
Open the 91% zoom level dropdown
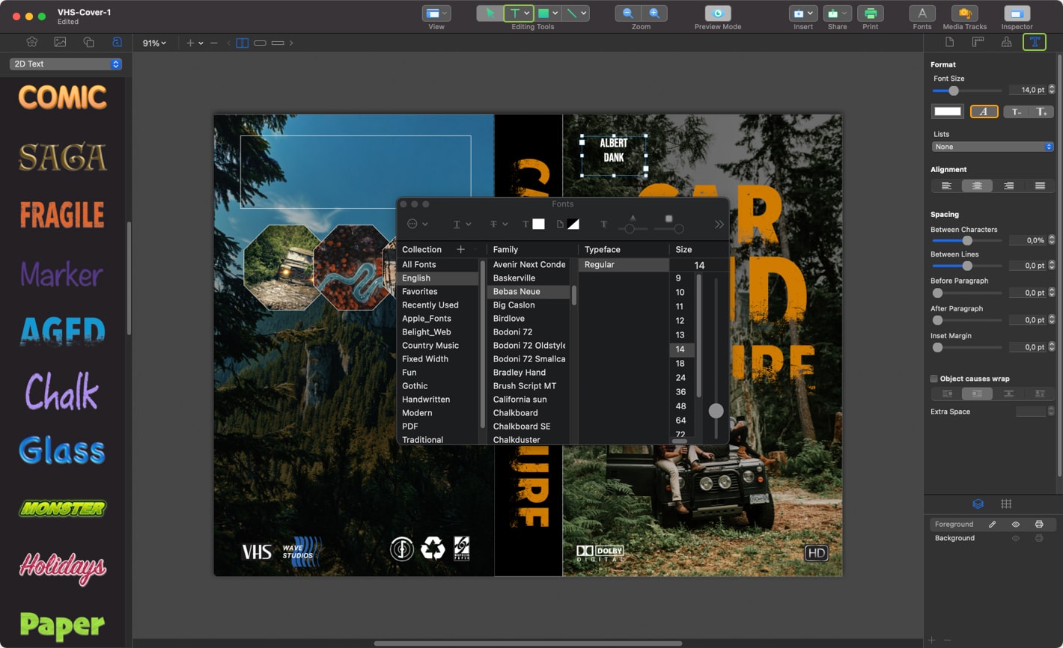click(x=153, y=43)
